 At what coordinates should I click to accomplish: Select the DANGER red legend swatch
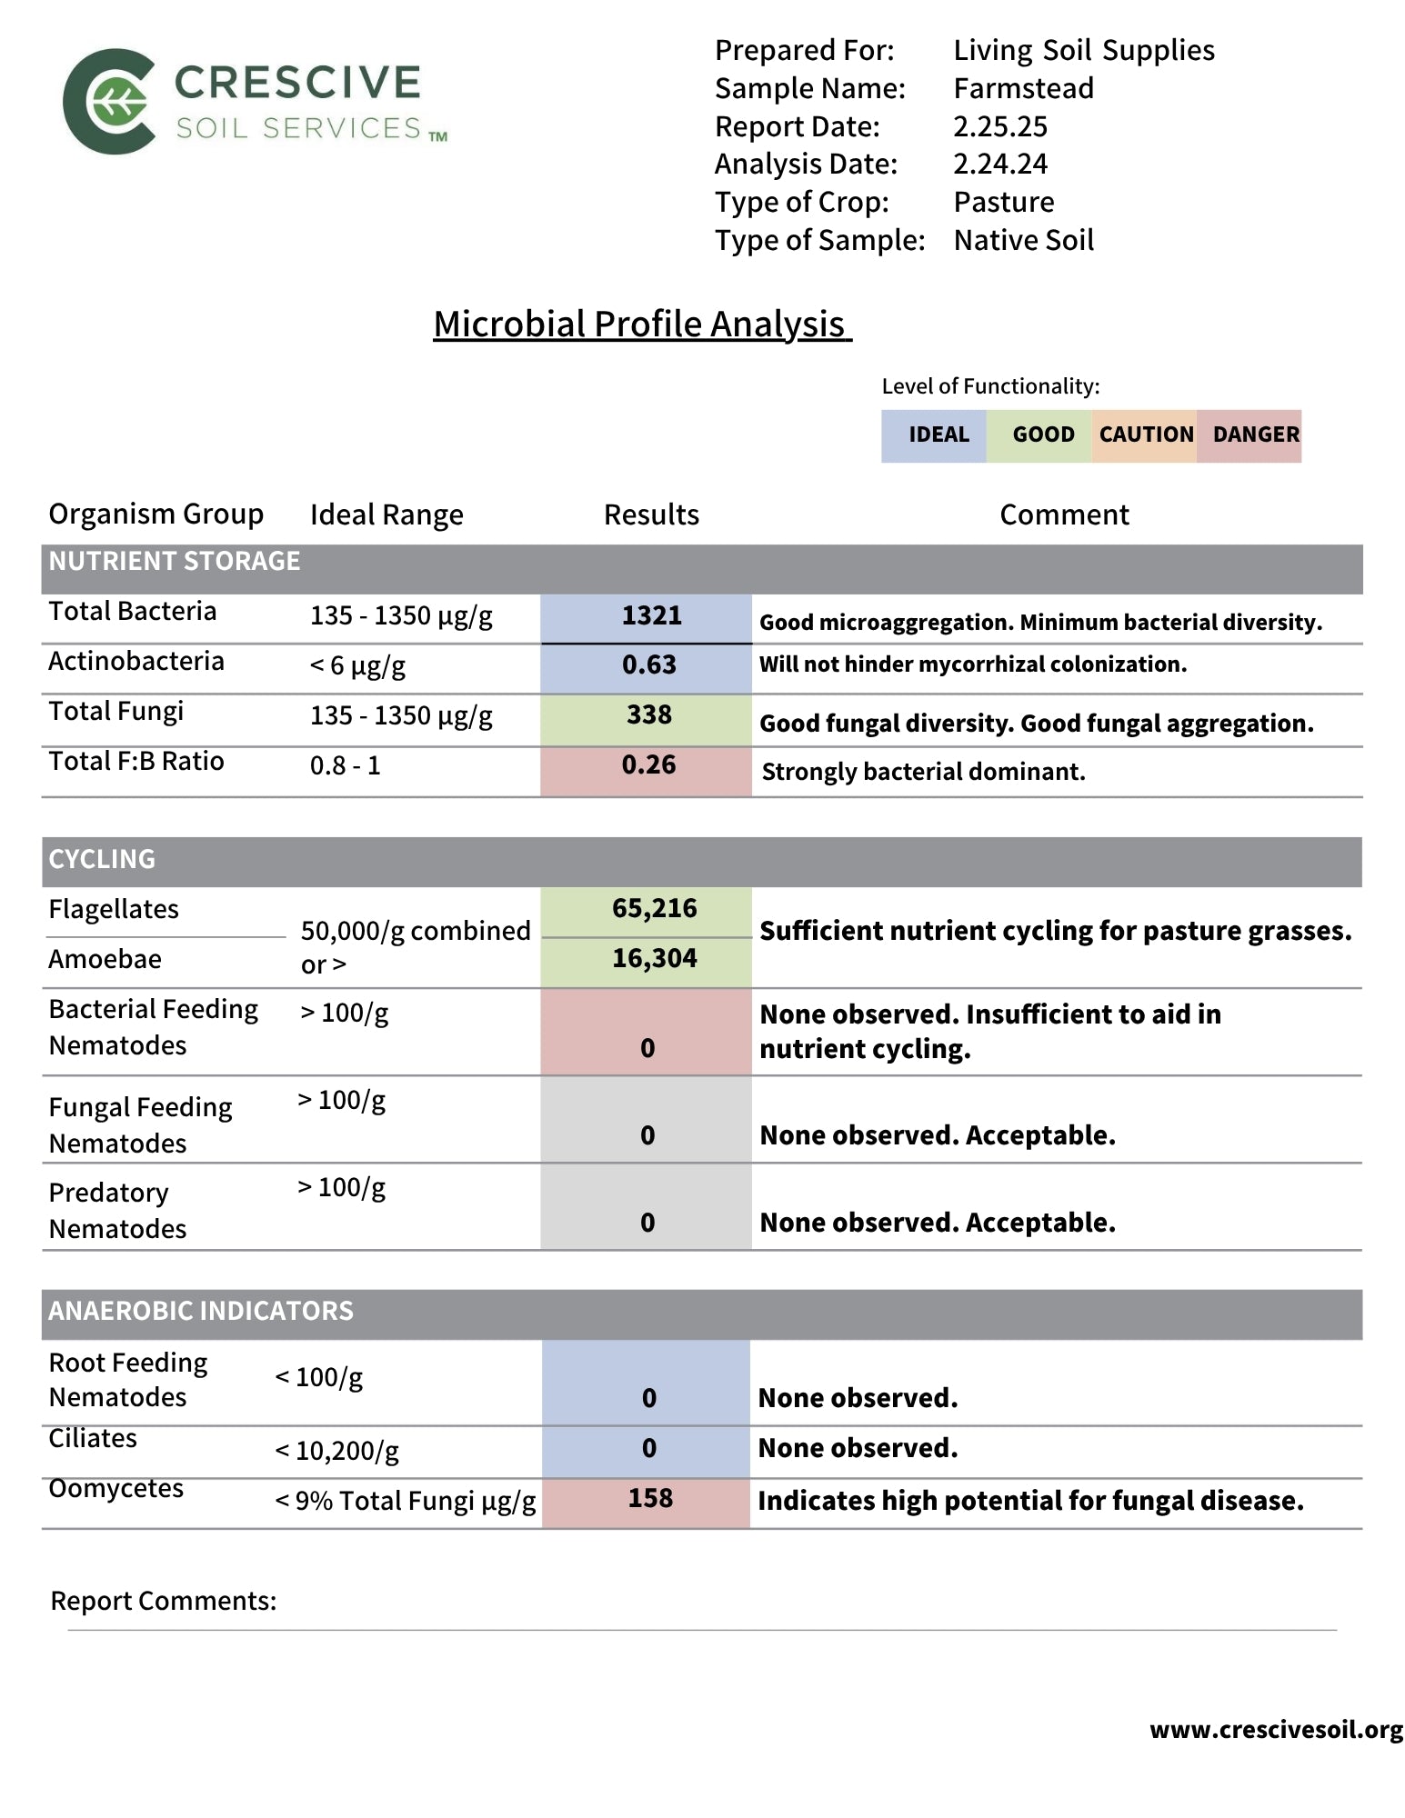click(x=1249, y=435)
